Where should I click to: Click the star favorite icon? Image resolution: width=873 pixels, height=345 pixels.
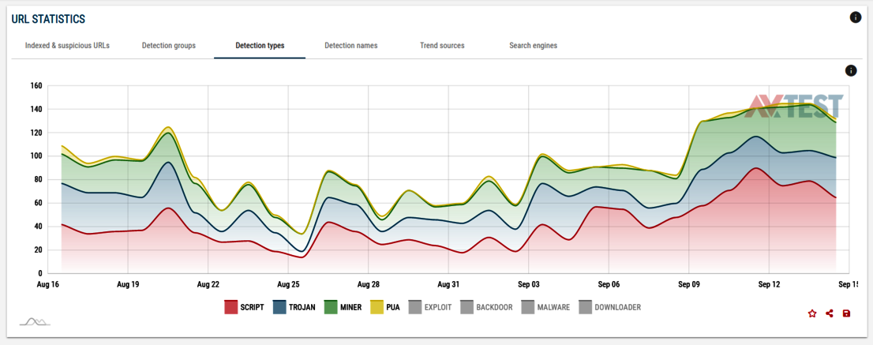(812, 313)
